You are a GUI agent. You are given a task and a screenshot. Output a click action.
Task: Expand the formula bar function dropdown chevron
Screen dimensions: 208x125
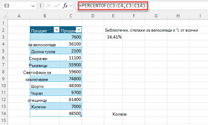[x=71, y=6]
